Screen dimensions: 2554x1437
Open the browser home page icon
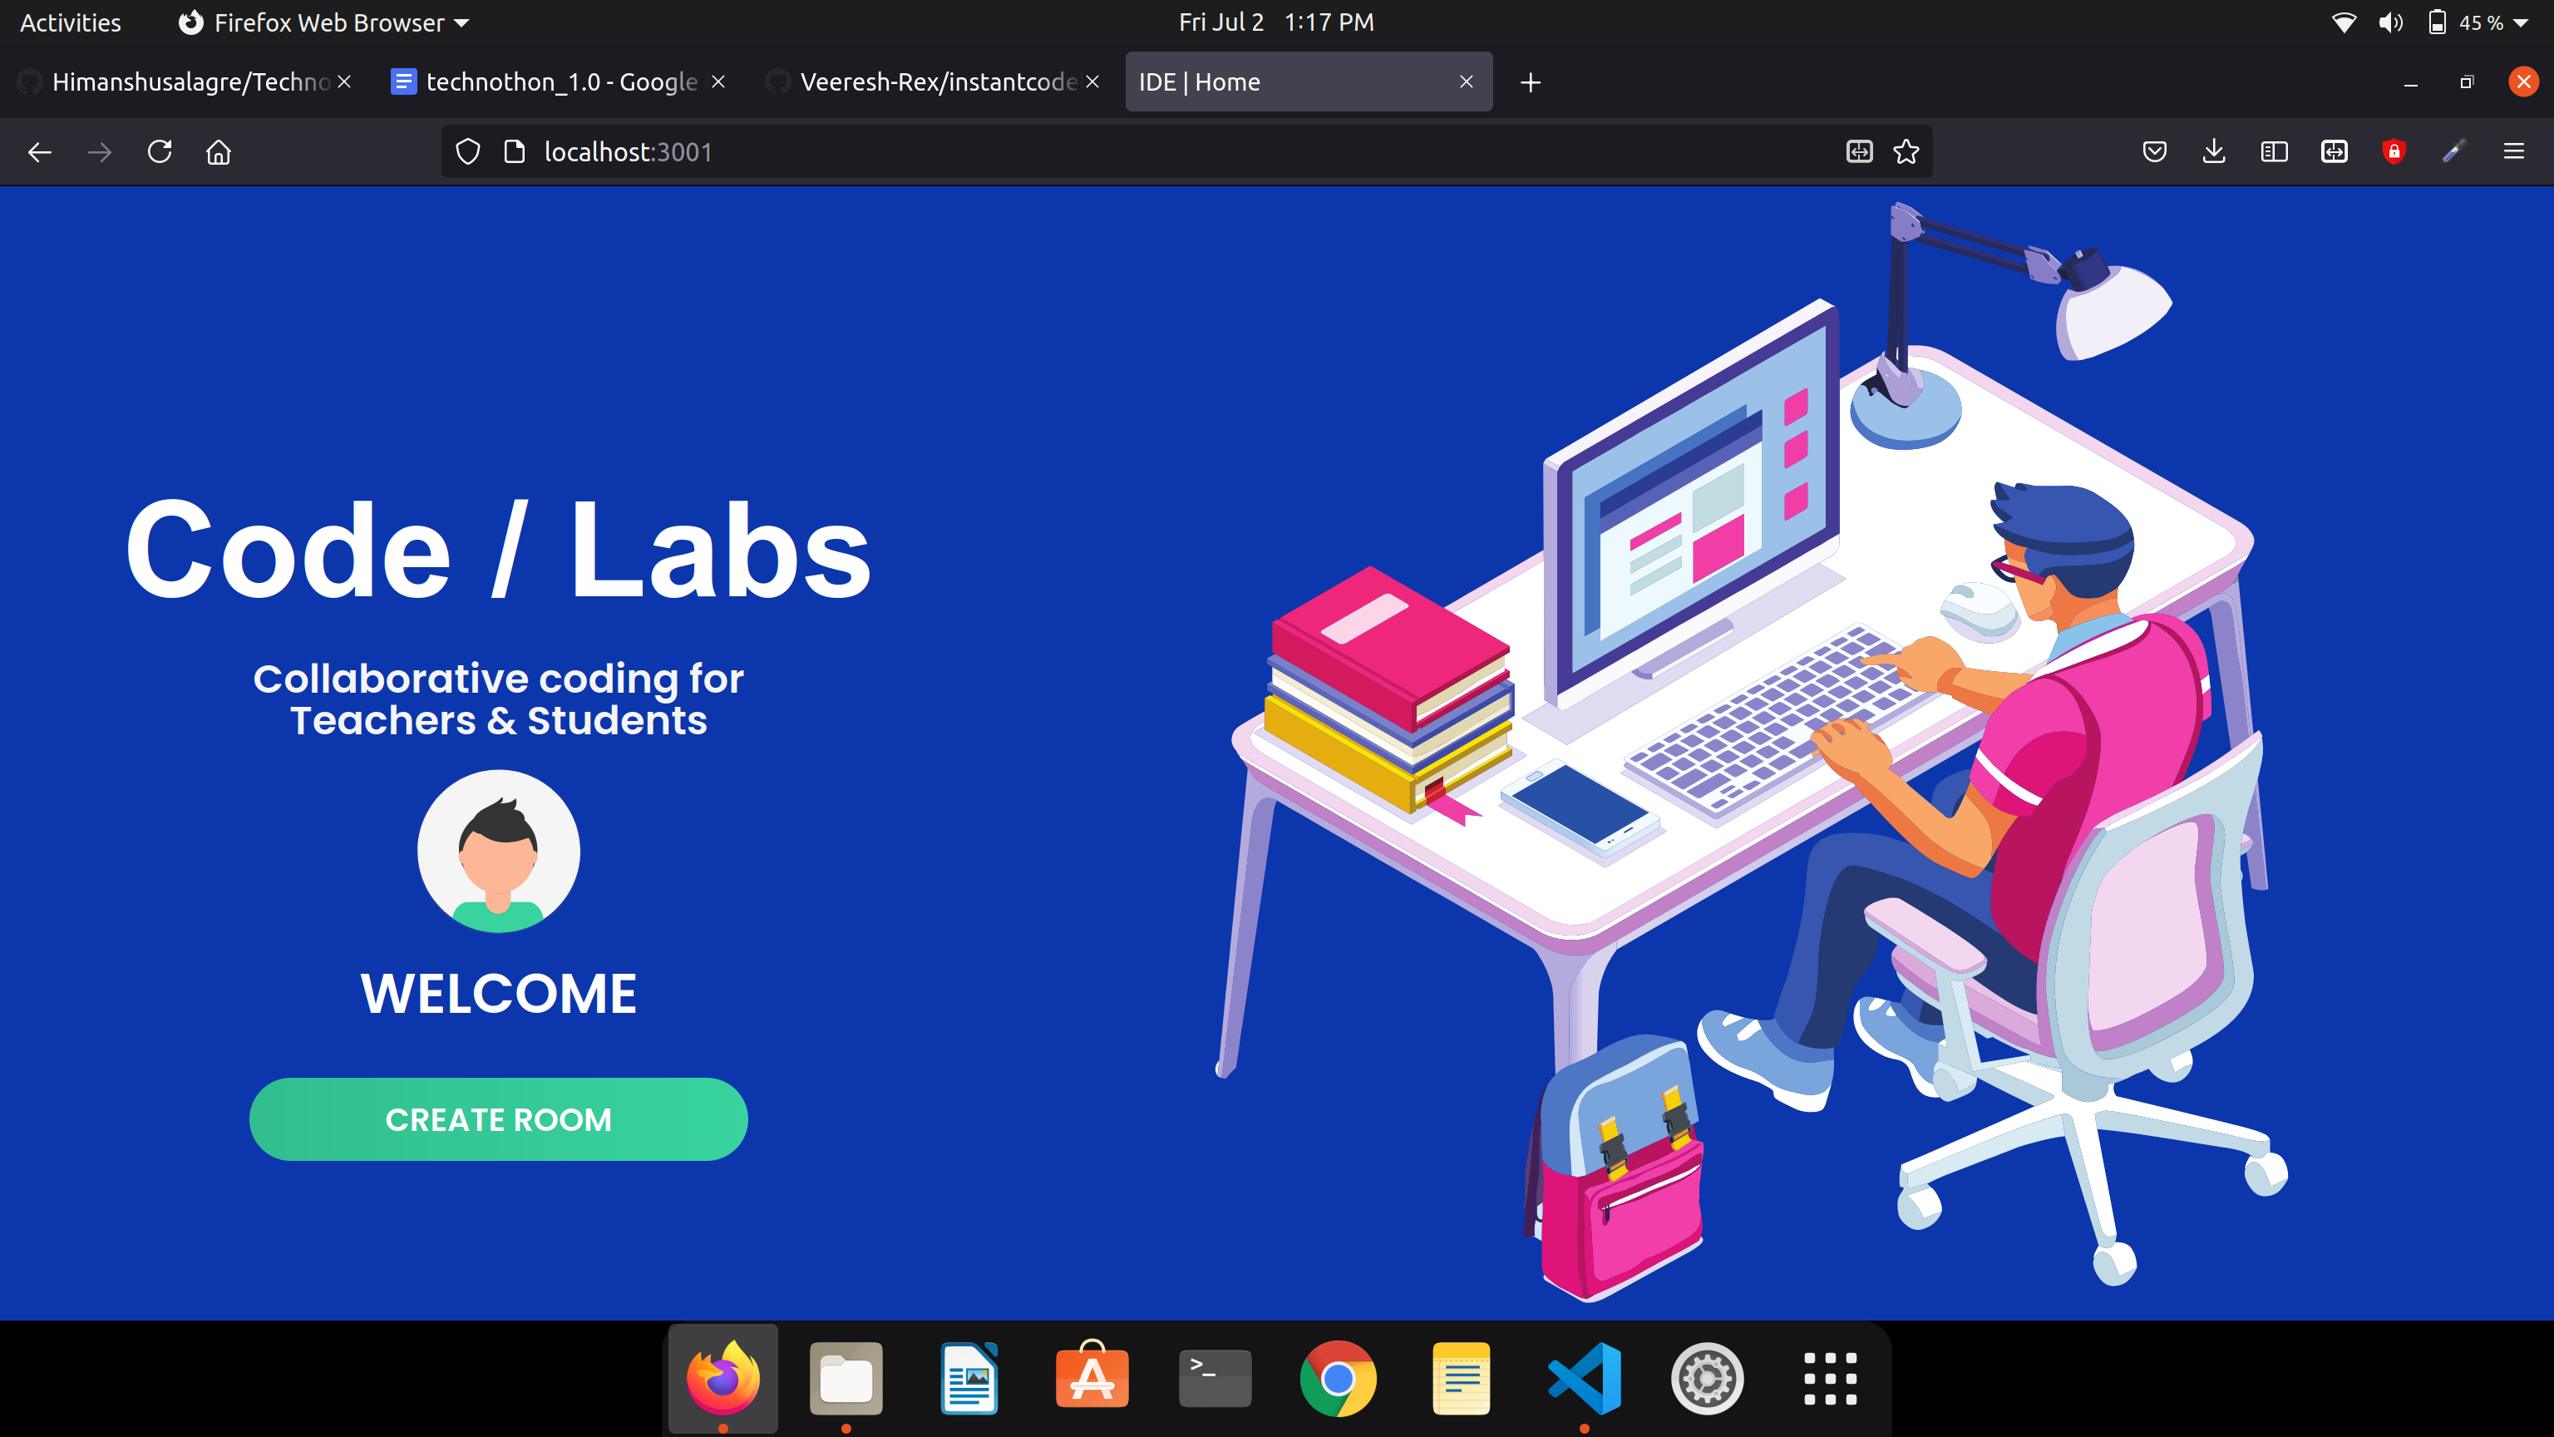[x=218, y=151]
